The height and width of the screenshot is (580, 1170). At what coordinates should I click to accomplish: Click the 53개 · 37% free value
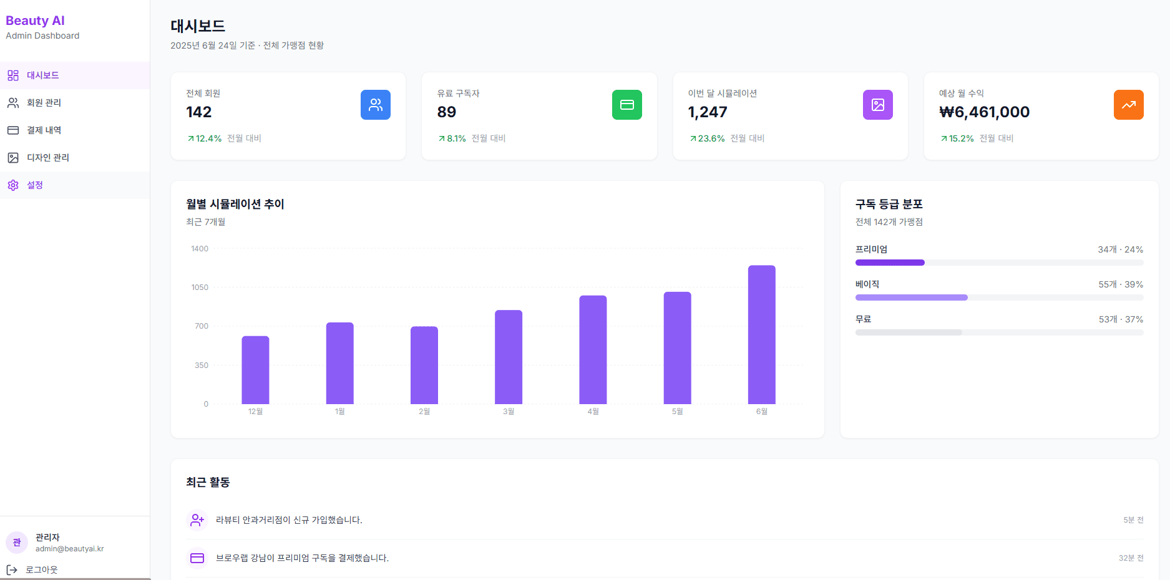(1121, 319)
